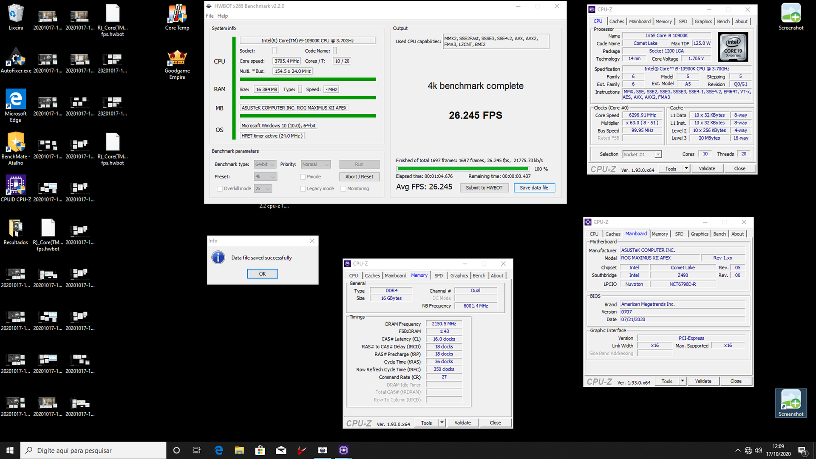
Task: Click the Run button in benchmark parameters
Action: tap(359, 164)
